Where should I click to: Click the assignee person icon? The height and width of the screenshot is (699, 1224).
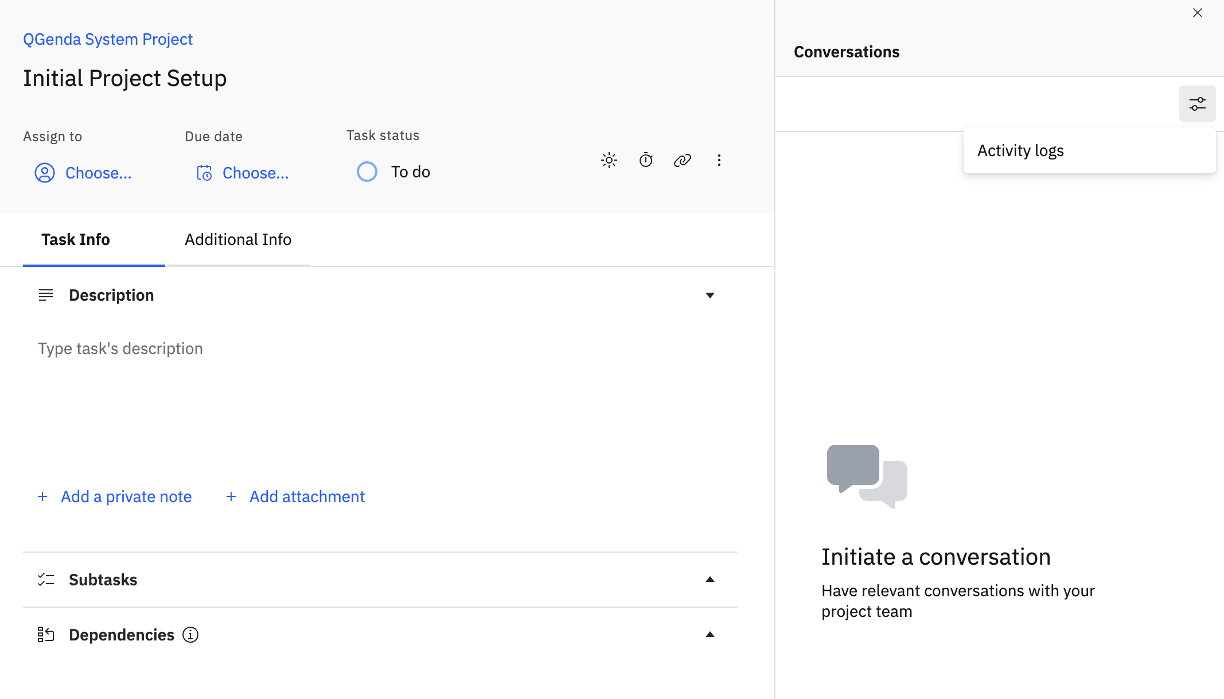coord(45,173)
